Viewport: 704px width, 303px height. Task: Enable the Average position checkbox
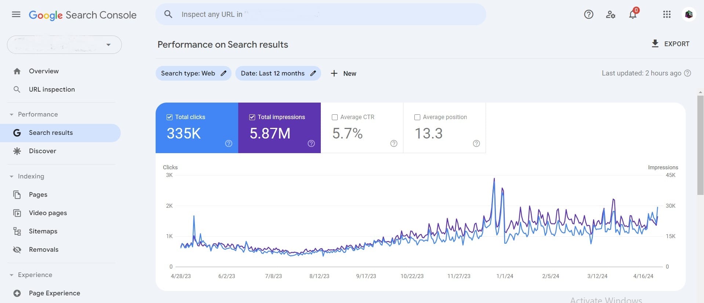pos(417,117)
